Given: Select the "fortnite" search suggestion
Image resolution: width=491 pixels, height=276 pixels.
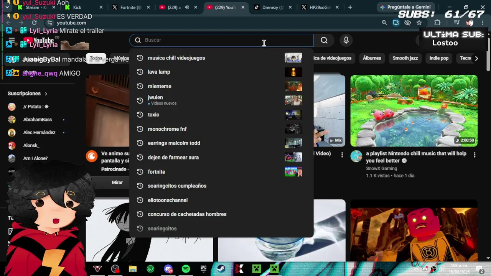Looking at the screenshot, I should [221, 172].
